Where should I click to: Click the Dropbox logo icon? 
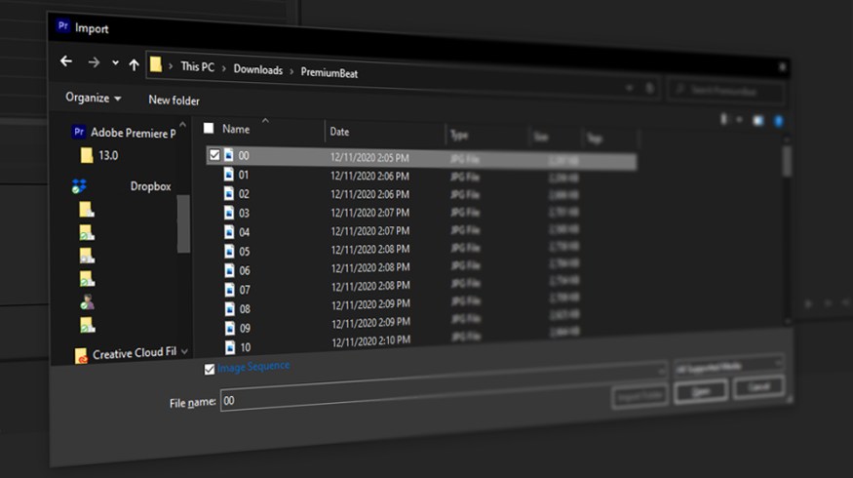click(79, 186)
